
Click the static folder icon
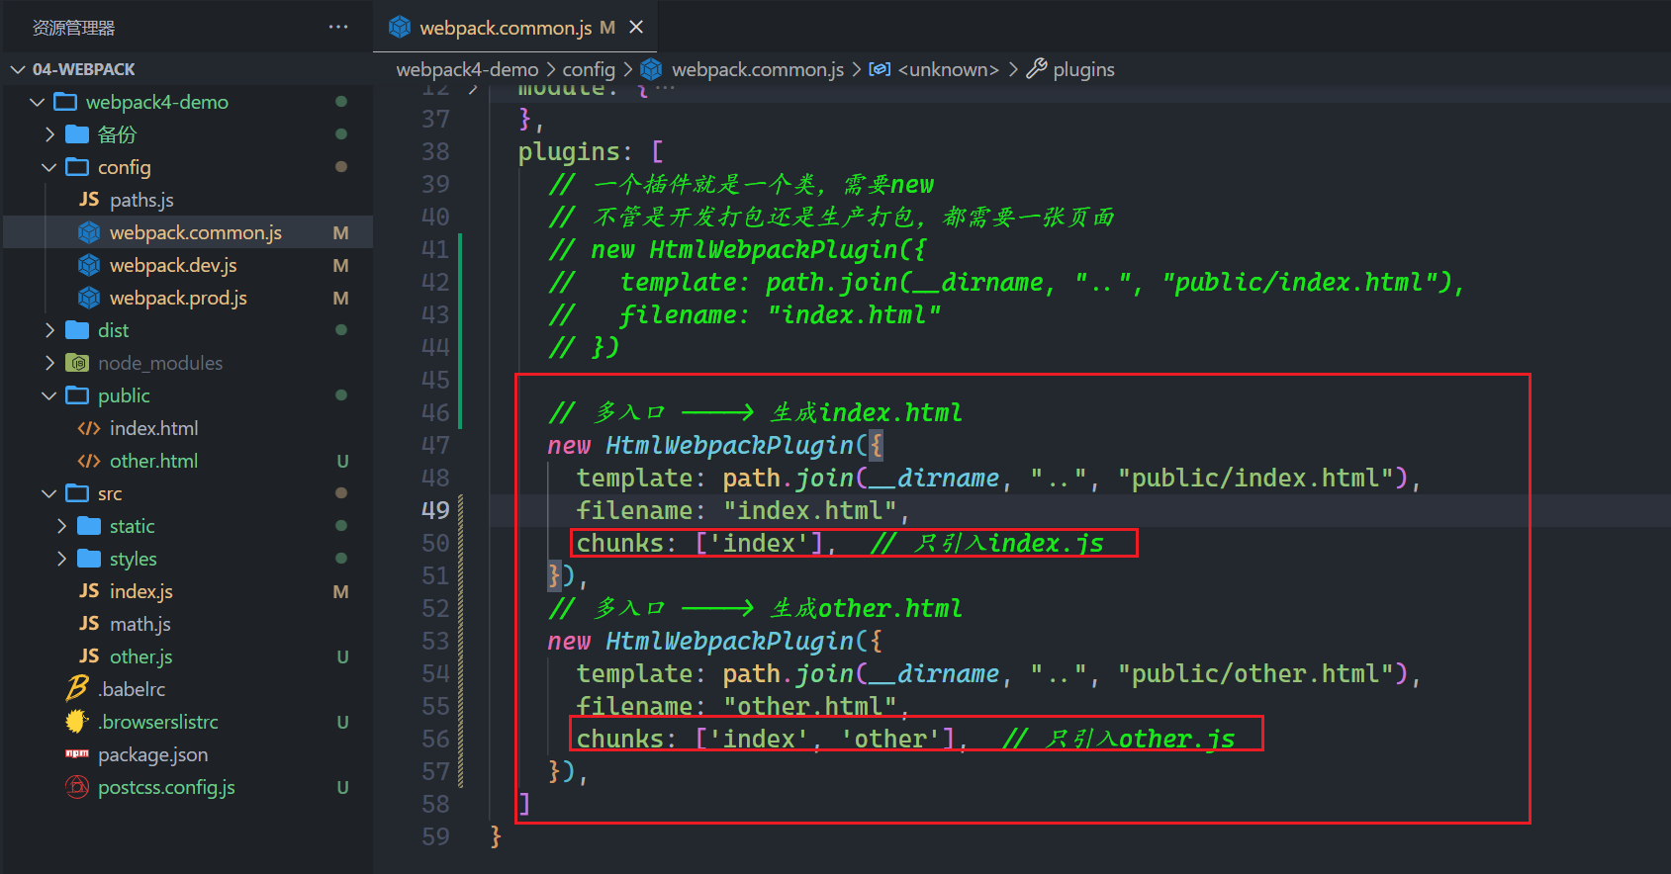point(89,526)
